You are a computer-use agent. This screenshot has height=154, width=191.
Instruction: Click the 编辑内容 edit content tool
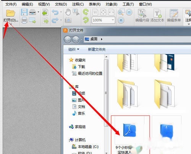[142, 16]
